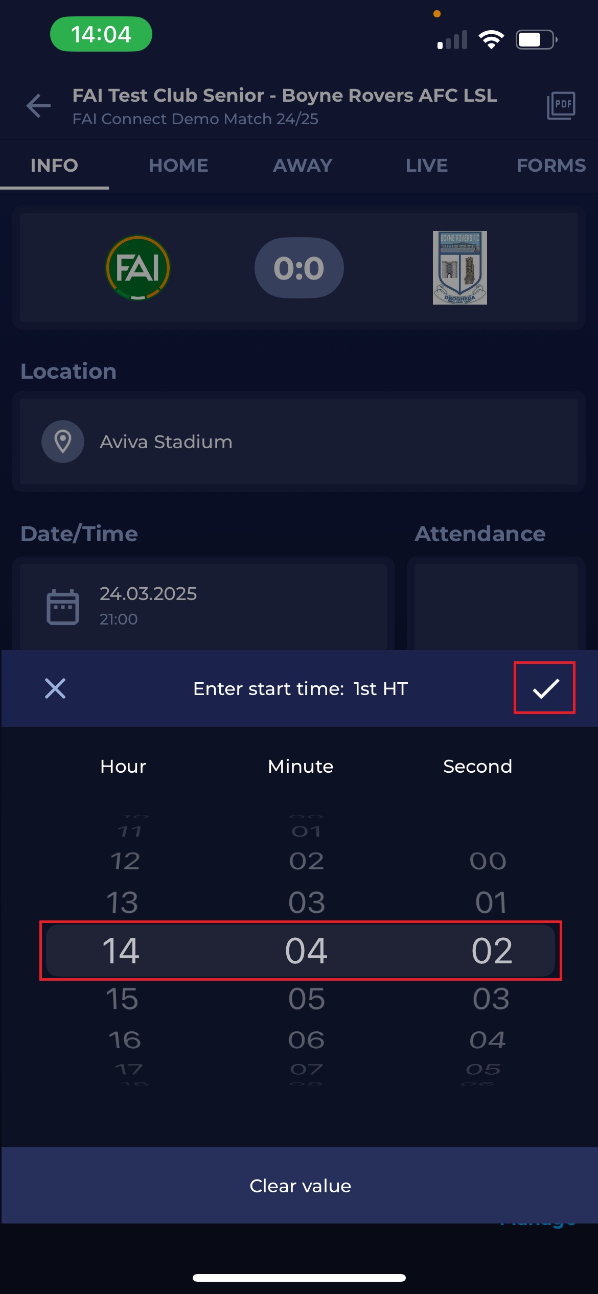Switch to the HOME tab

(178, 166)
